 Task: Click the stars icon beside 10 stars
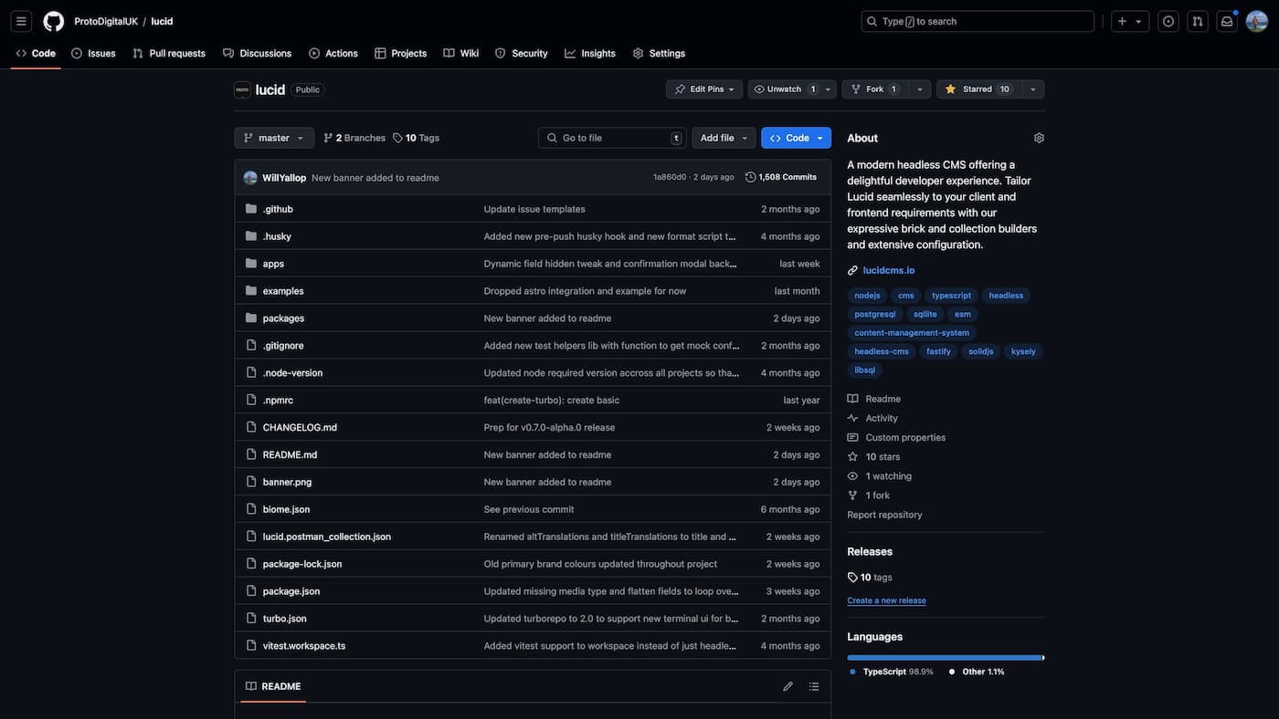pyautogui.click(x=852, y=456)
